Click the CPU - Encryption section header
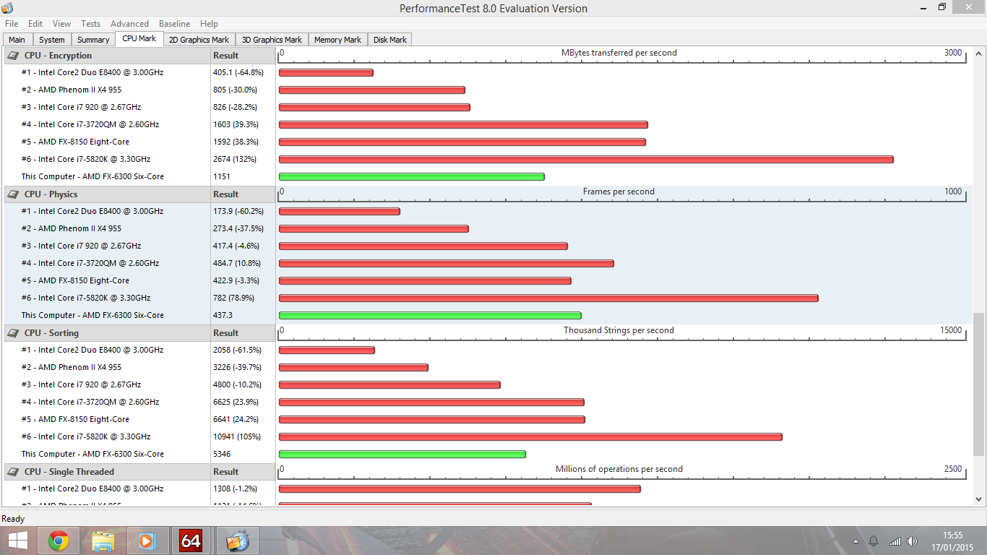 coord(58,55)
